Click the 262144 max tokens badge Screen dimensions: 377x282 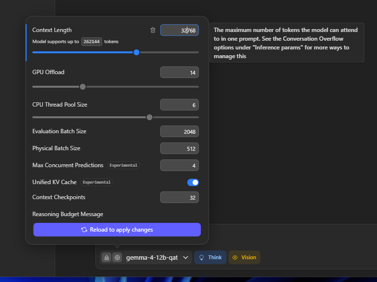[x=91, y=41]
